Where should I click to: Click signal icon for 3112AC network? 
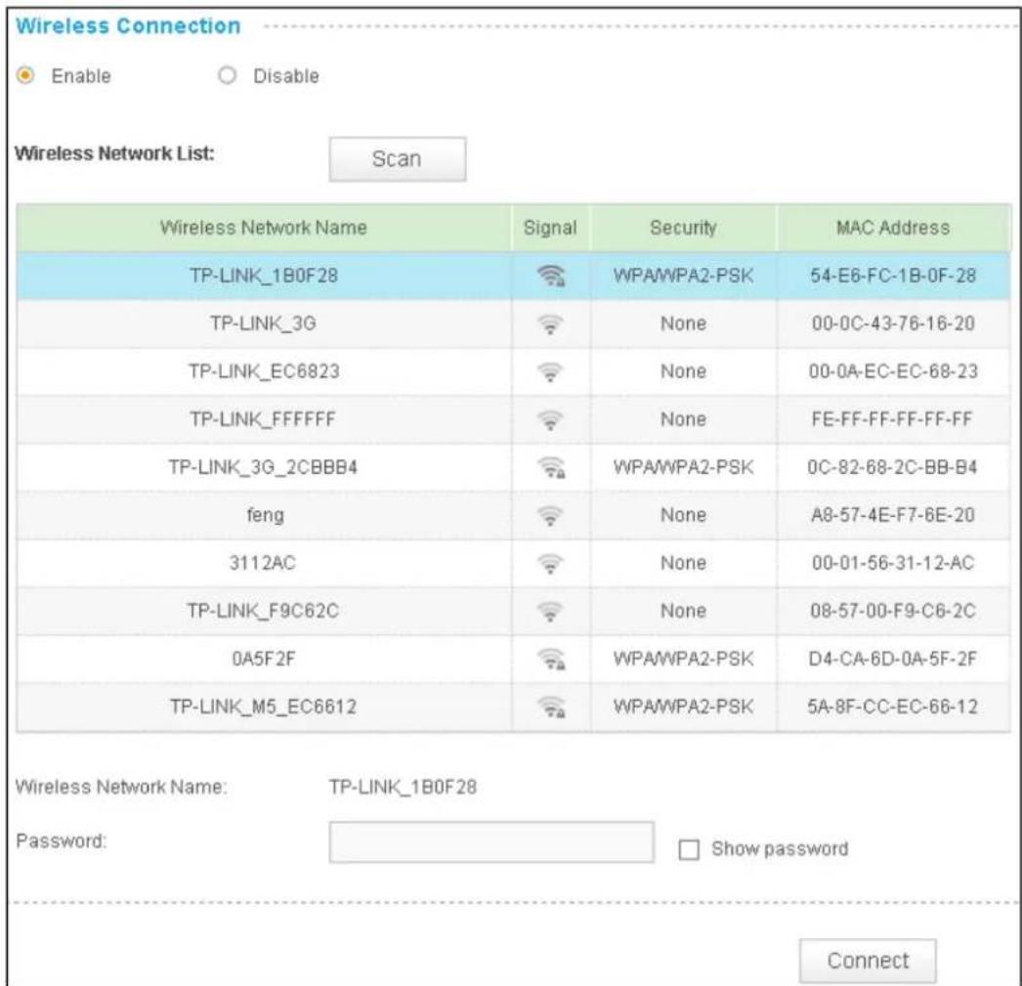(x=550, y=563)
